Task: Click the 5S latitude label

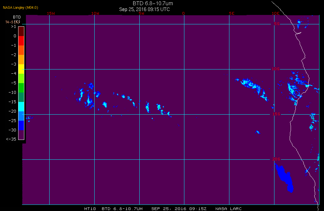Action: pos(277,24)
